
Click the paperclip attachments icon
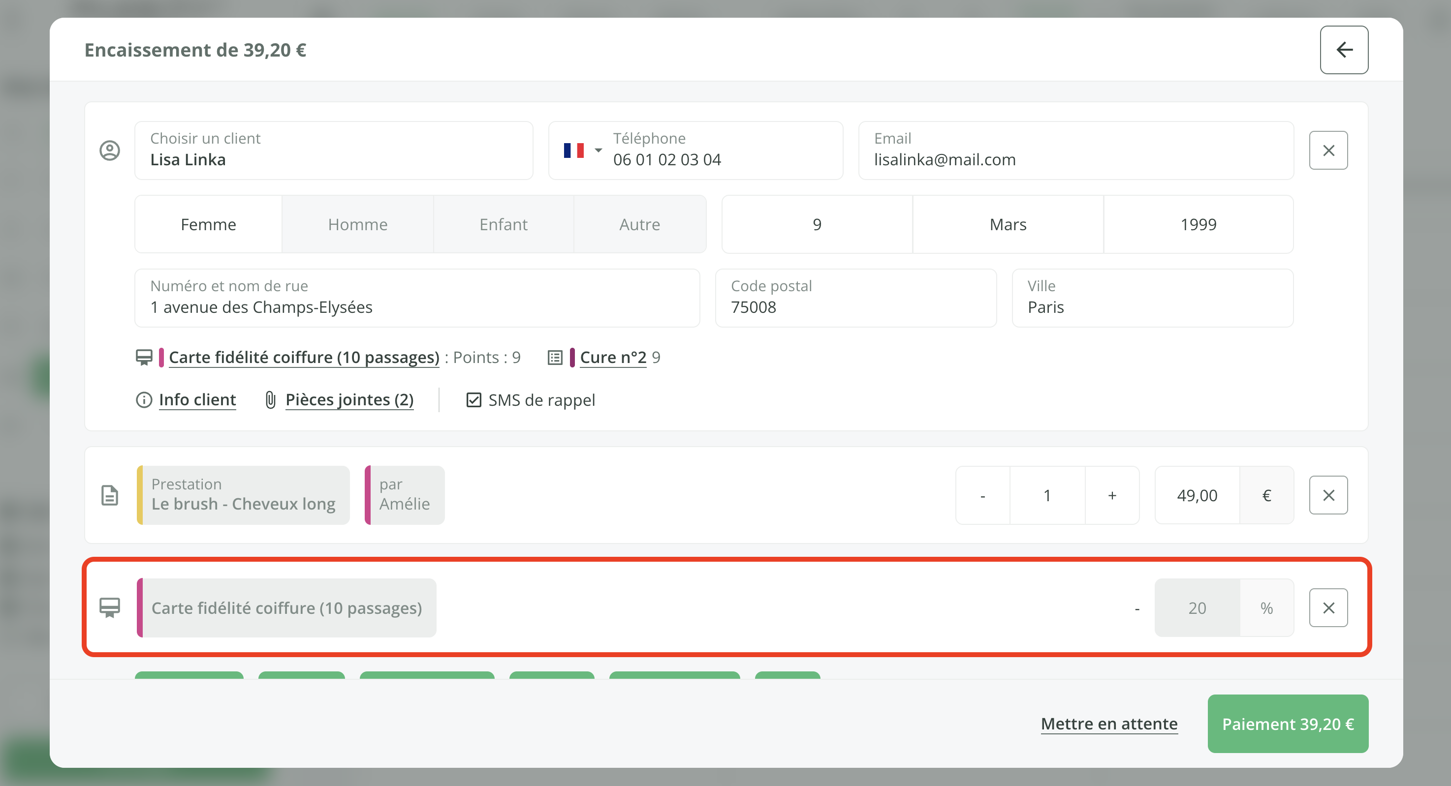point(270,400)
